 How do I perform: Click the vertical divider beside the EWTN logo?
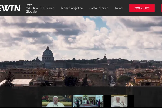point(23,8)
